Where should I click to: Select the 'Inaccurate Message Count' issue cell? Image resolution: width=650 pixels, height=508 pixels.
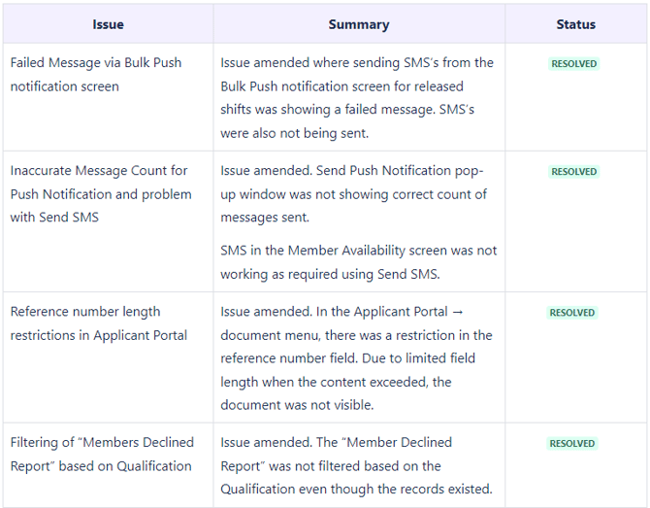tap(101, 194)
